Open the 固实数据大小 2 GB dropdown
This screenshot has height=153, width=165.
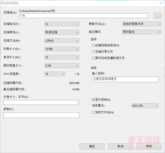[x=62, y=66]
